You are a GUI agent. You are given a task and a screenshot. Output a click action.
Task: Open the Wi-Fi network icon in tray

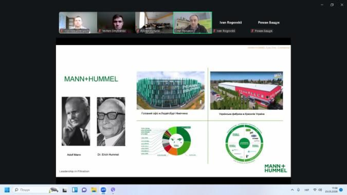(x=315, y=190)
